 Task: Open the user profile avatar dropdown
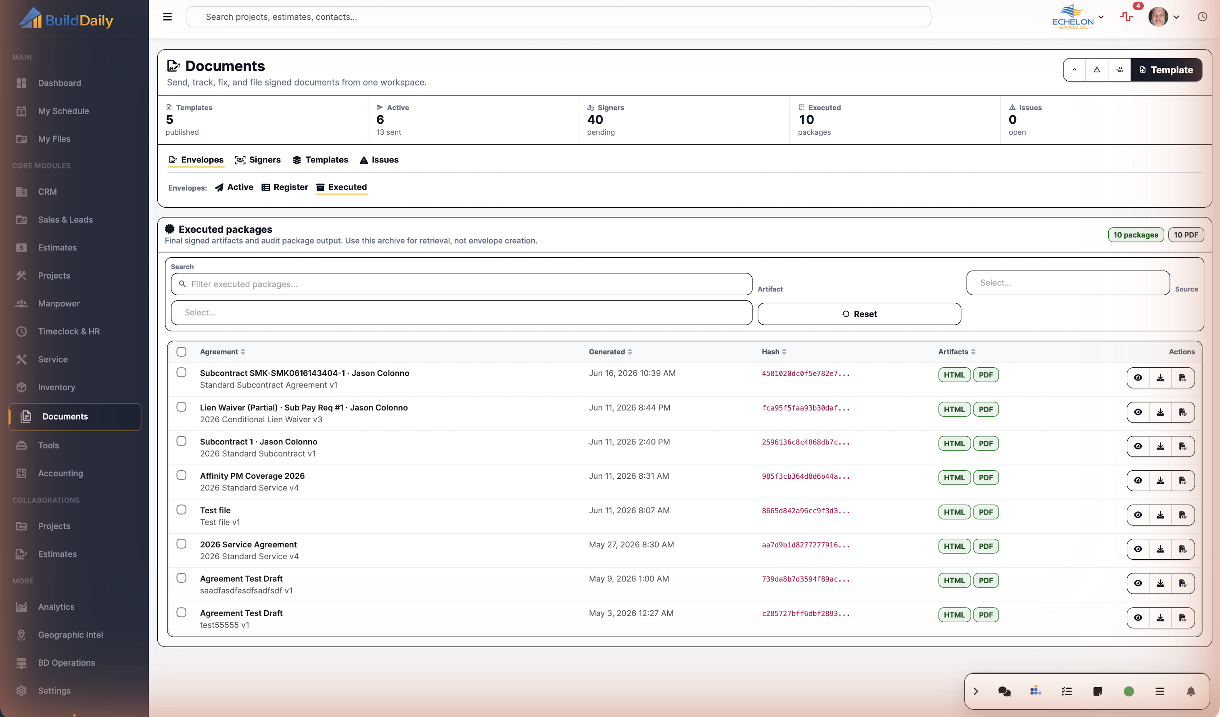tap(1164, 17)
